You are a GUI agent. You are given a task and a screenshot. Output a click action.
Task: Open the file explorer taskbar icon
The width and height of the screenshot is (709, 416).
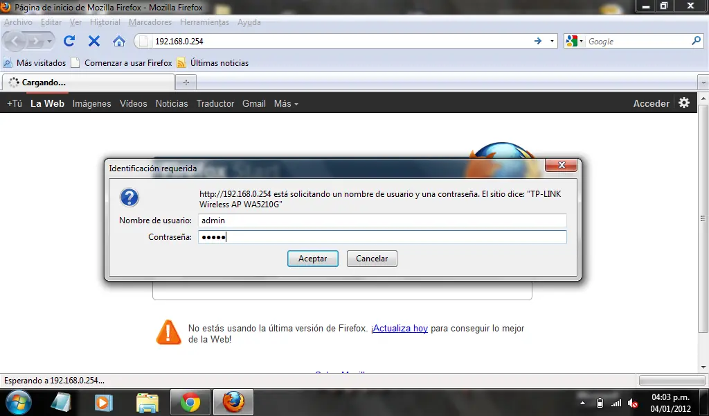[x=147, y=402]
